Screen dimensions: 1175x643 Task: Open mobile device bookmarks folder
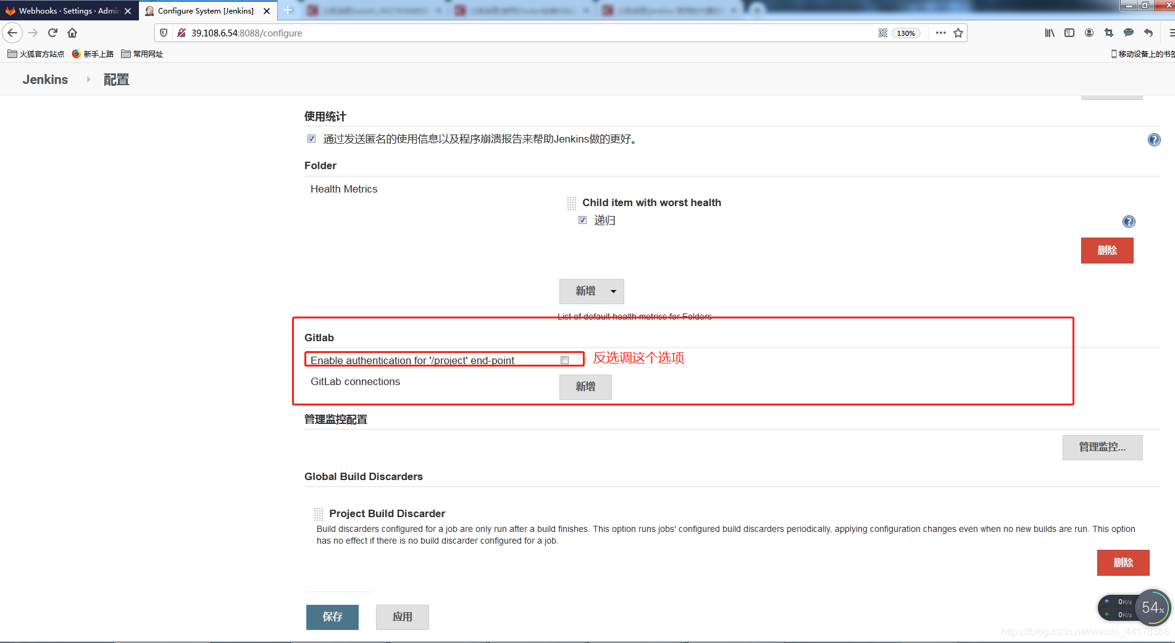click(x=1142, y=54)
